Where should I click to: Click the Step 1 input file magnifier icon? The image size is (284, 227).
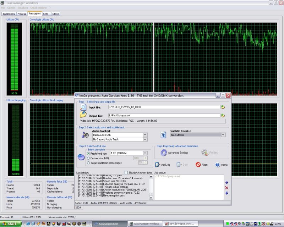(x=83, y=107)
